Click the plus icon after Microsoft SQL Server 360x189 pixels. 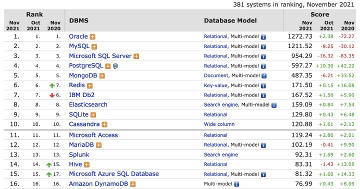136,56
